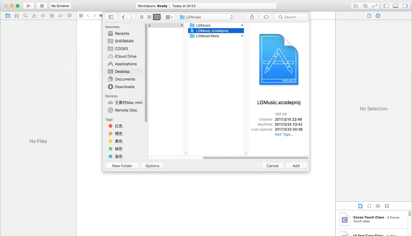Click the Add button

296,166
